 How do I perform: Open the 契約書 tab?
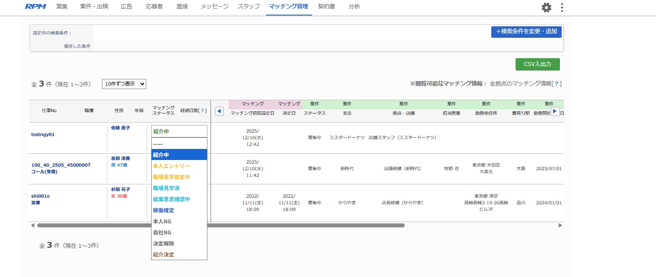pyautogui.click(x=326, y=7)
